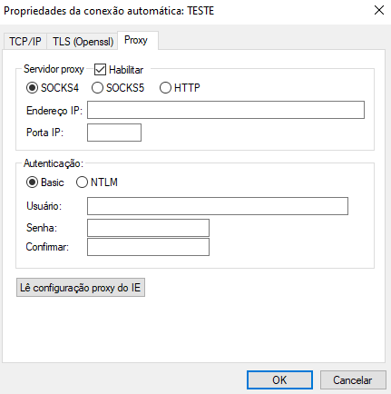The height and width of the screenshot is (394, 391).
Task: Click Lê configuração proxy do IE button
Action: pos(81,288)
